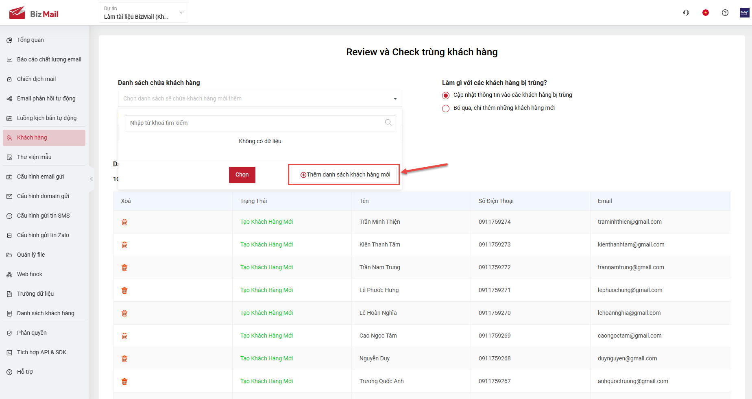Open Tổng quan in sidebar
This screenshot has width=752, height=399.
tap(44, 40)
